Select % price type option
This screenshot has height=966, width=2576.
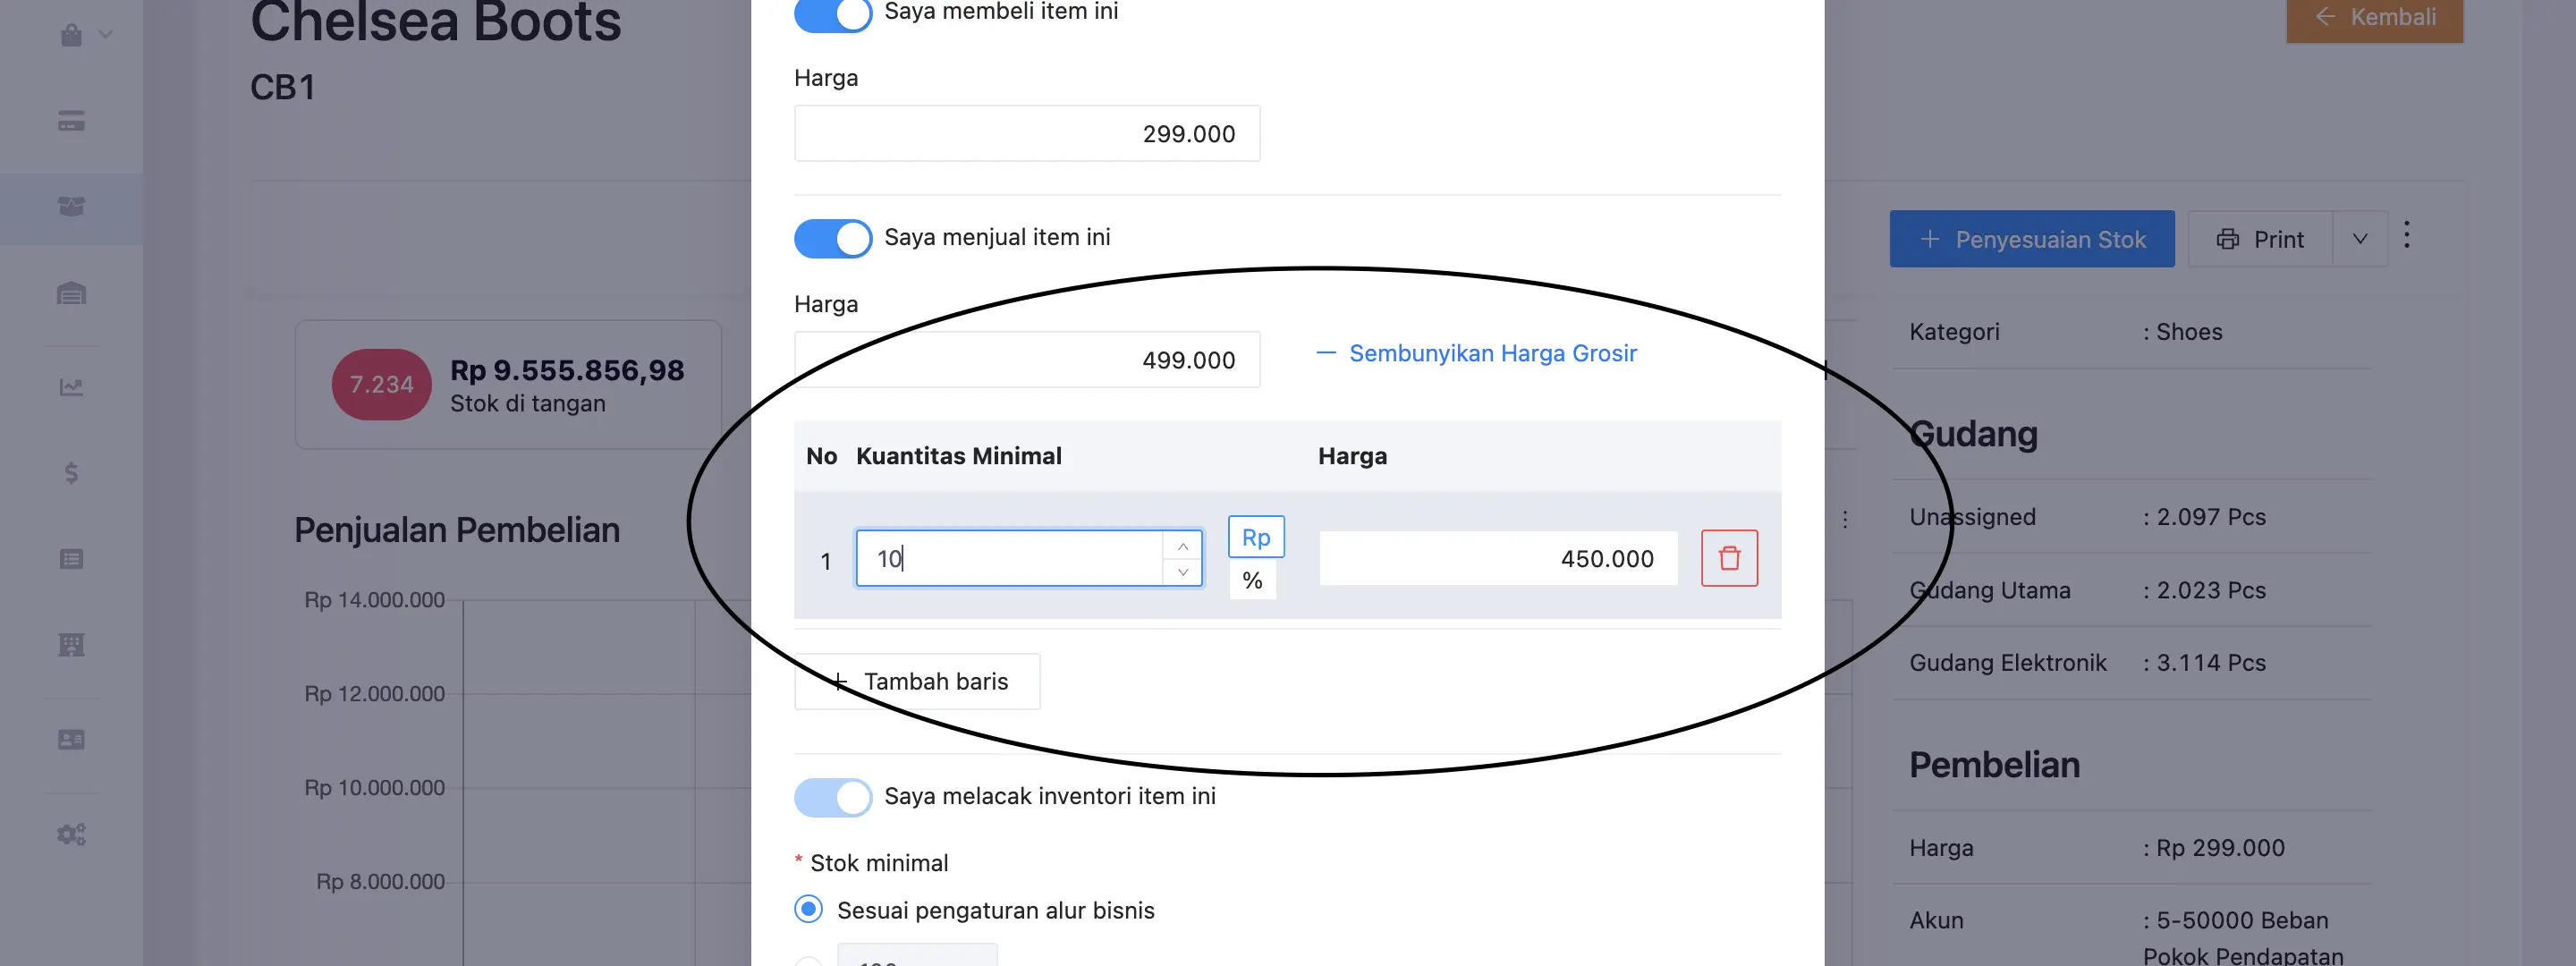click(x=1252, y=580)
